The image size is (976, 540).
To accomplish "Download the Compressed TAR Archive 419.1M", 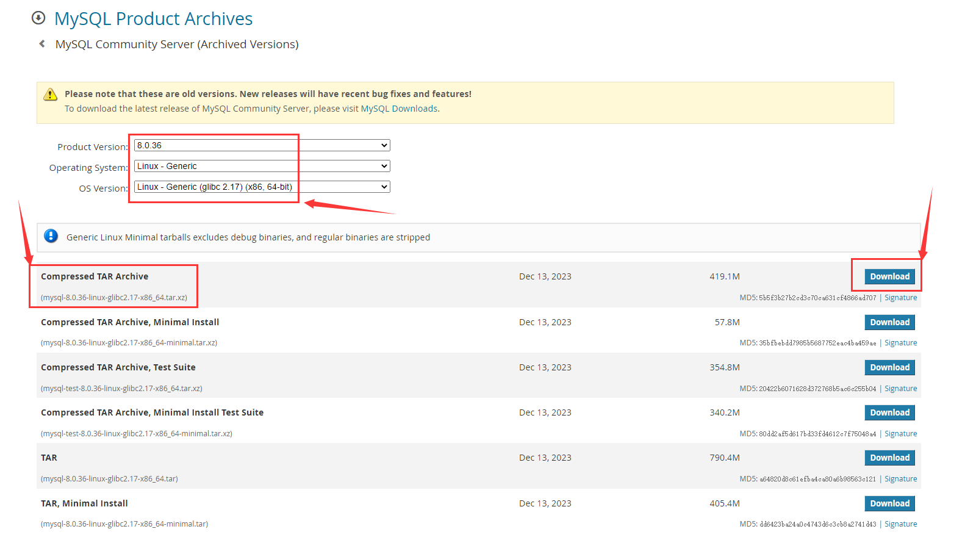I will 889,276.
